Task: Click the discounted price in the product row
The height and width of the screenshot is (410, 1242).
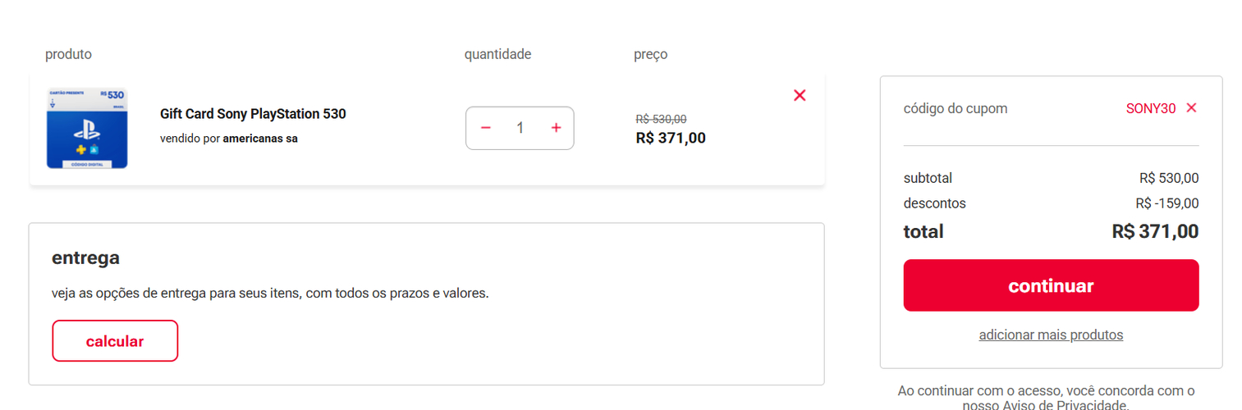Action: click(671, 138)
